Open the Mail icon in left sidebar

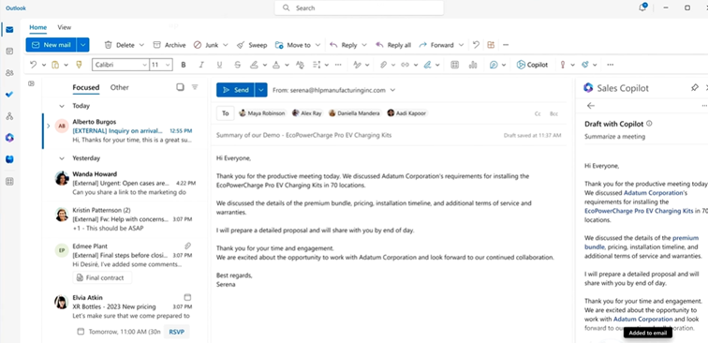pyautogui.click(x=9, y=30)
